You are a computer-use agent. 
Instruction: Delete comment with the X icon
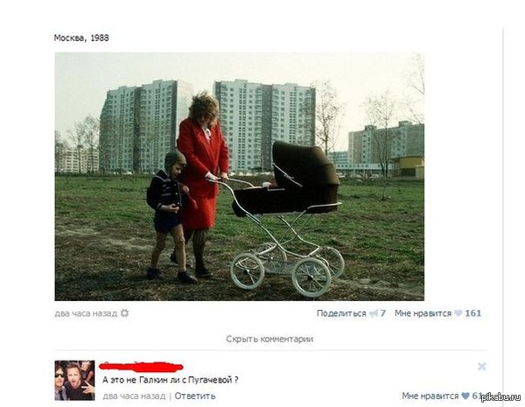click(x=482, y=367)
